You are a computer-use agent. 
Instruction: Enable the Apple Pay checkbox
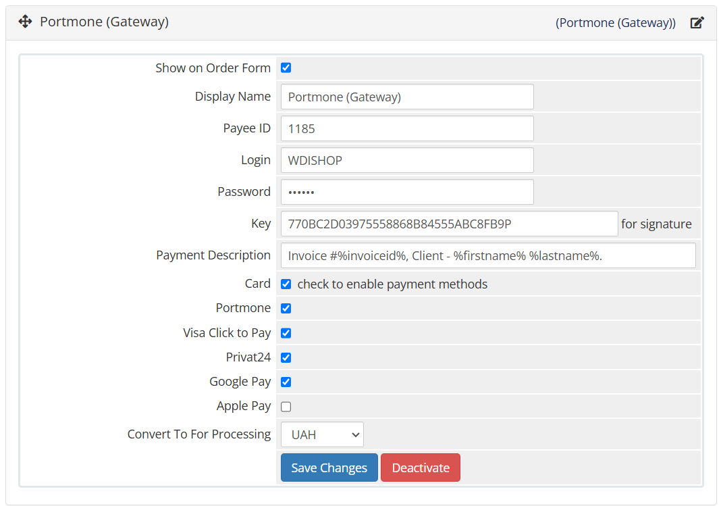(286, 407)
